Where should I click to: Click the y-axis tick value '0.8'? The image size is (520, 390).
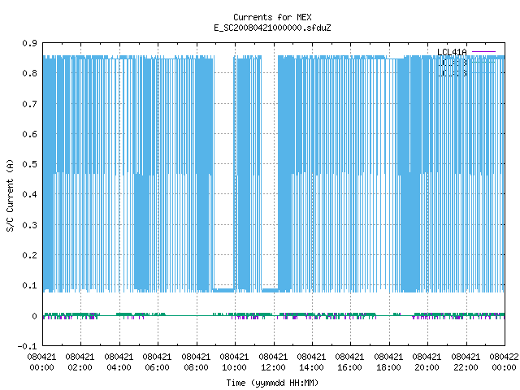[30, 73]
